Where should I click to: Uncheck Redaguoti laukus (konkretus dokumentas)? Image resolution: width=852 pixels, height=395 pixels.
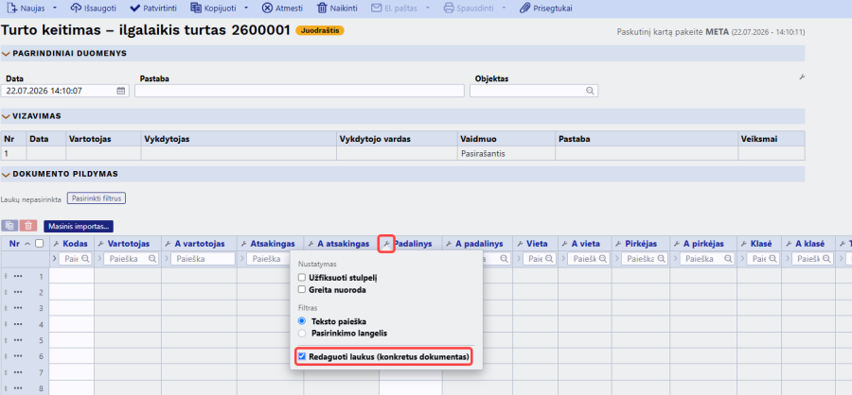point(302,357)
